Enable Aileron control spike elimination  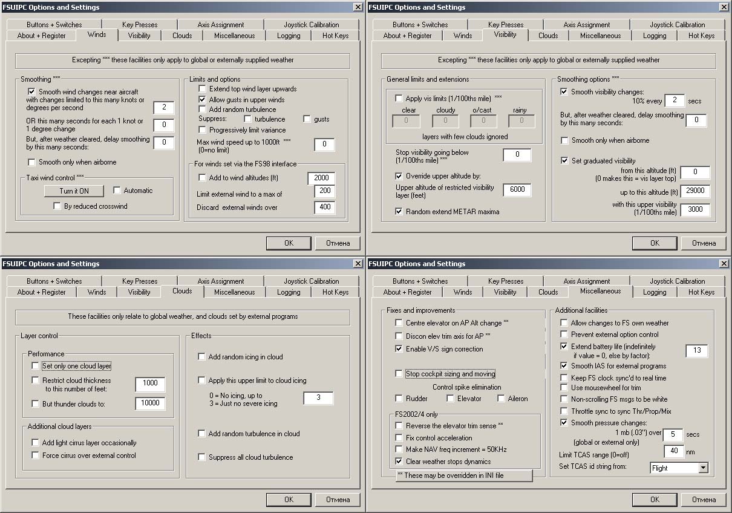(502, 399)
